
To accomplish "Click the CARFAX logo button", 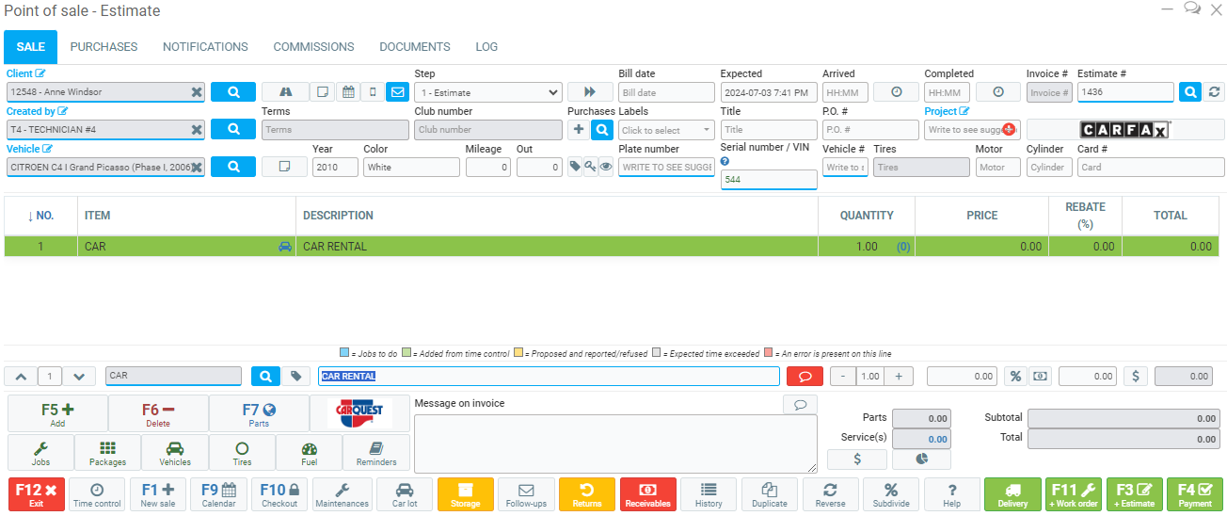I will tap(1124, 130).
